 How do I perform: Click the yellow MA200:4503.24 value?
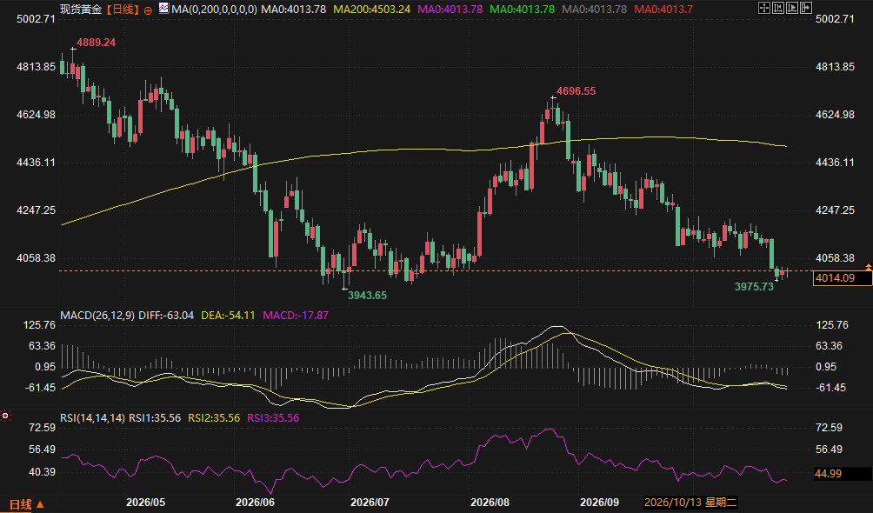pyautogui.click(x=372, y=10)
